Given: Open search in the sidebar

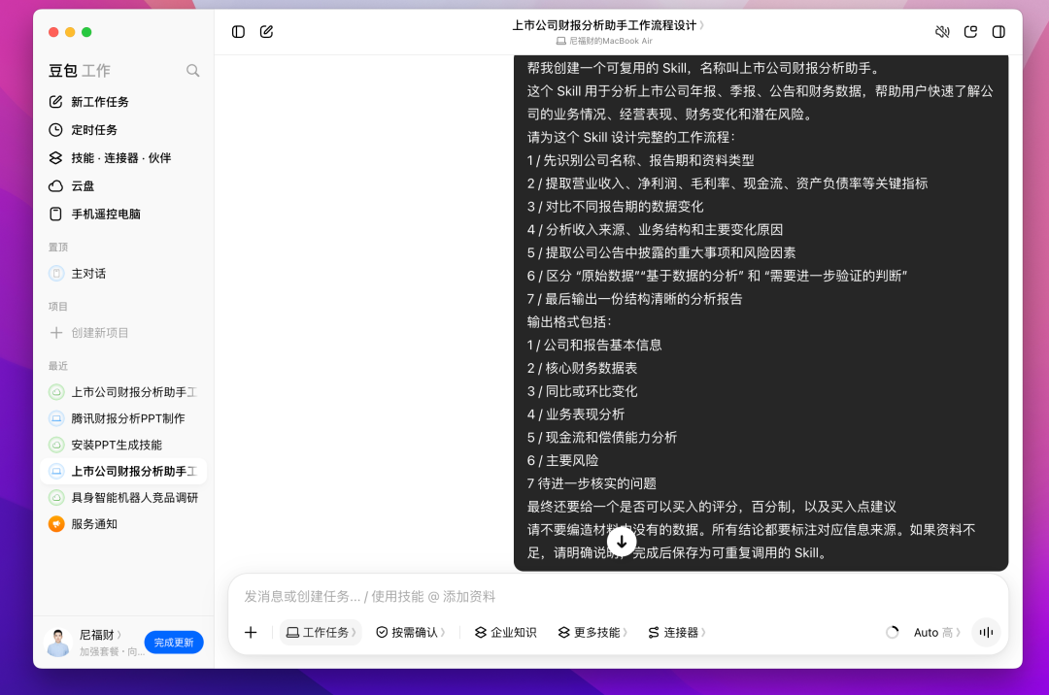Looking at the screenshot, I should click(192, 70).
